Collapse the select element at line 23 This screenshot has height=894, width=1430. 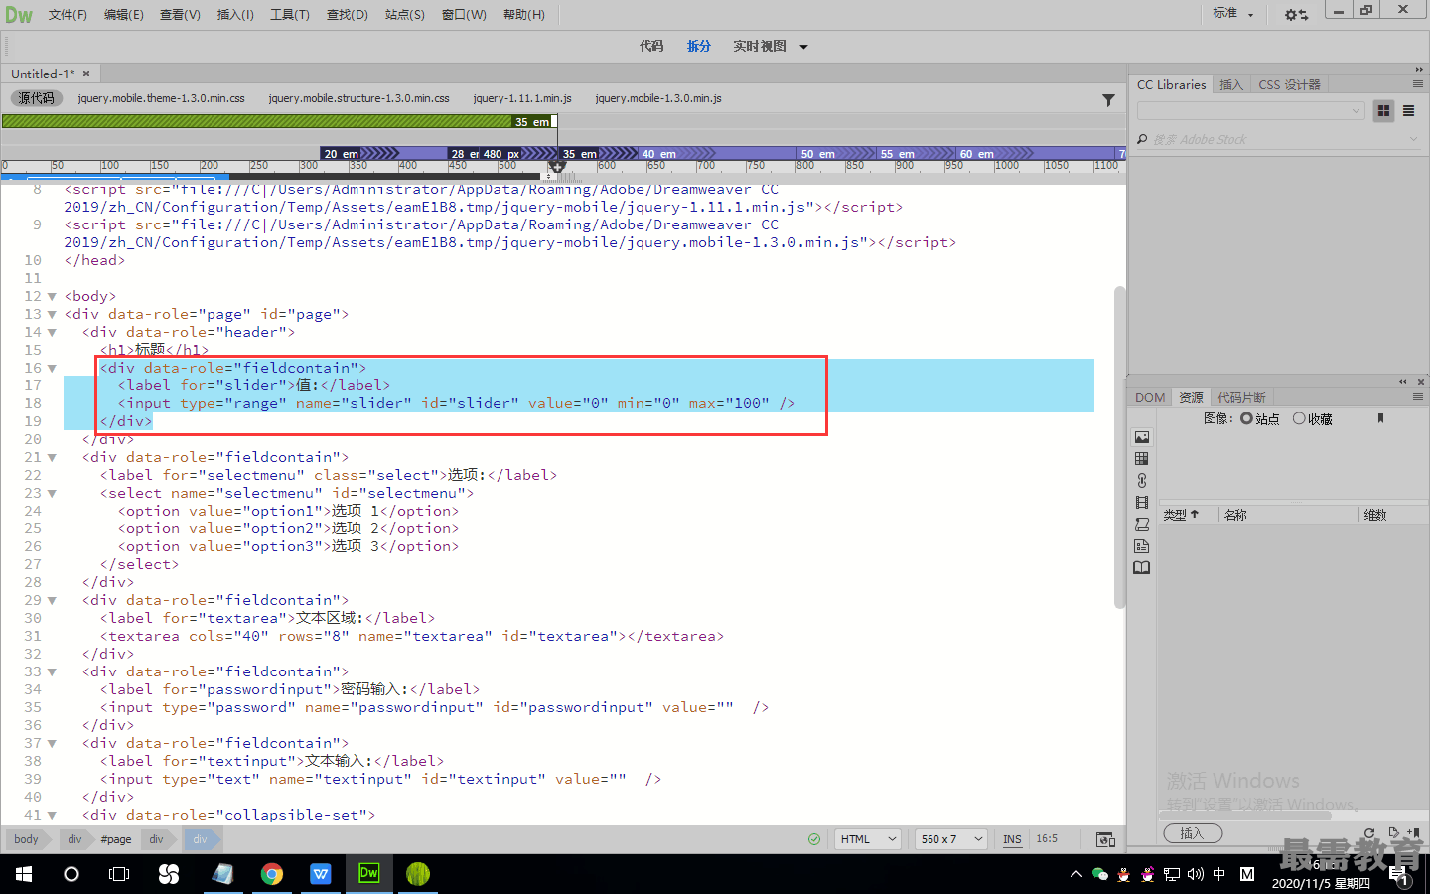click(52, 494)
